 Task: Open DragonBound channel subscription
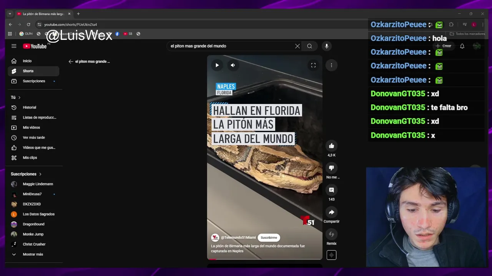click(33, 224)
